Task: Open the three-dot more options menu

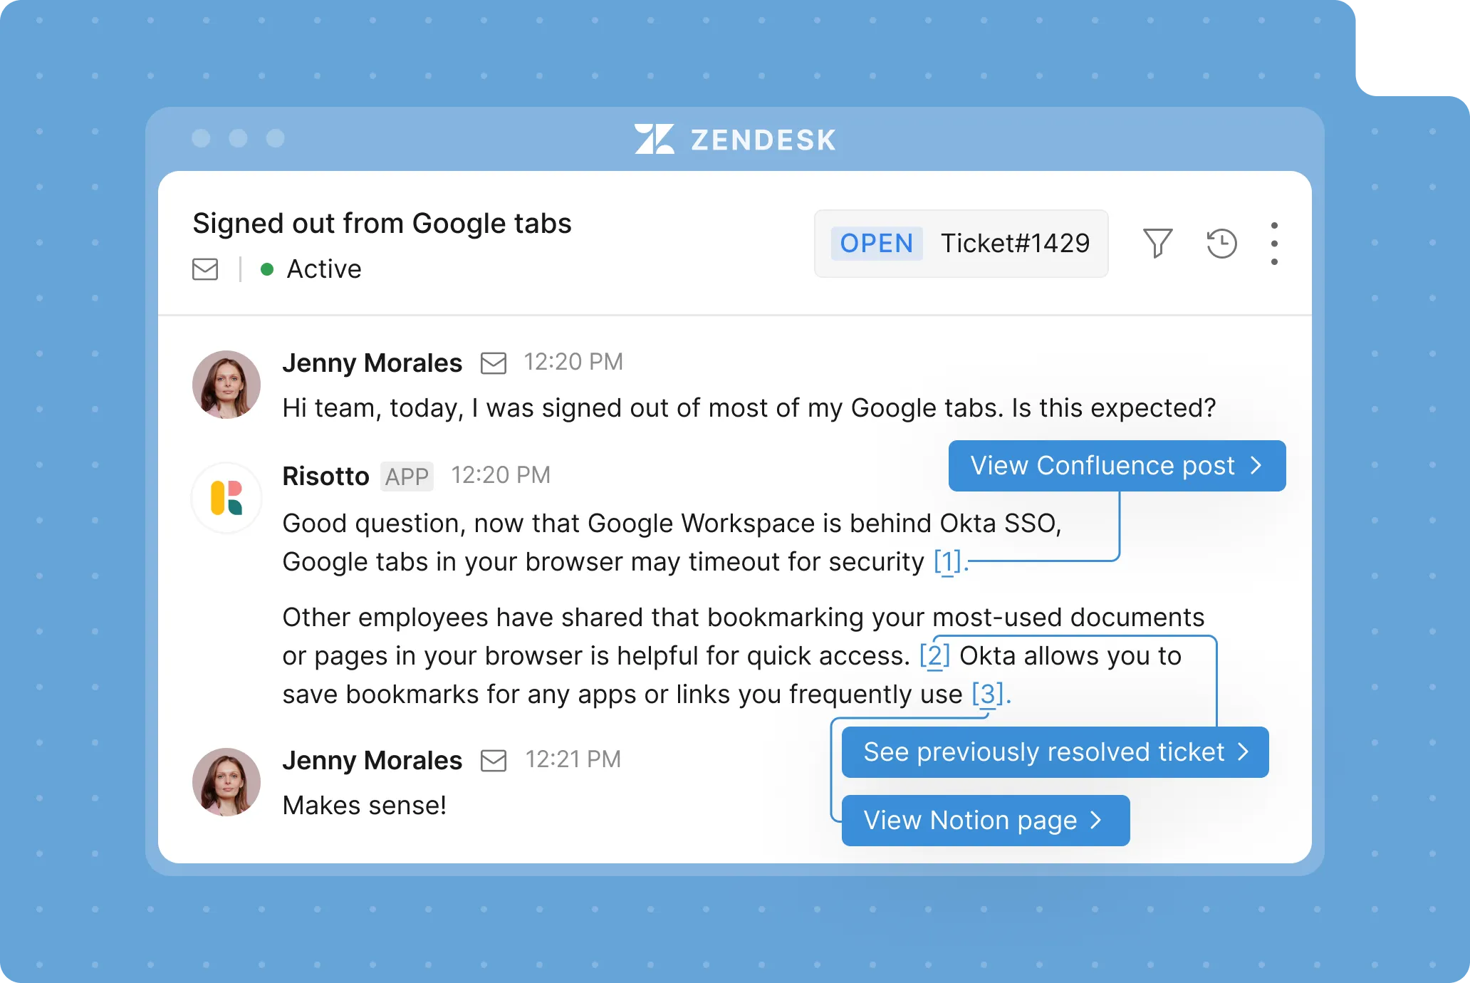Action: pos(1274,244)
